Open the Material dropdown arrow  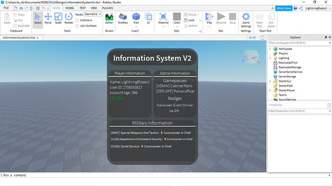[164, 27]
